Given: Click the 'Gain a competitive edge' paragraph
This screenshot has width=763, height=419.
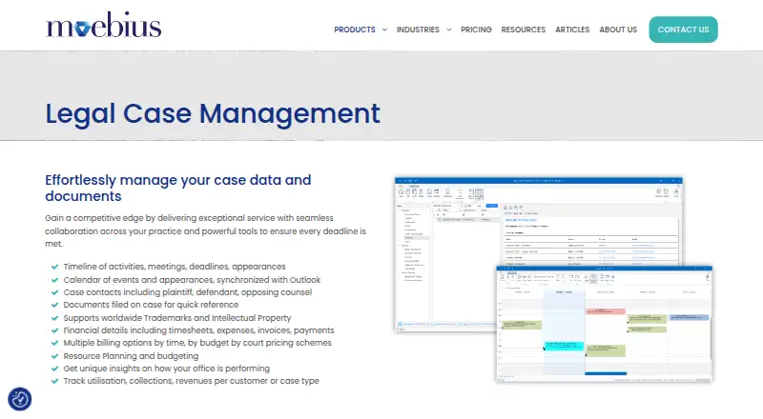Looking at the screenshot, I should (205, 230).
